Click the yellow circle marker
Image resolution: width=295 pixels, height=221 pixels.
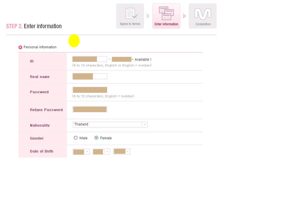tap(74, 41)
